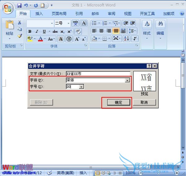Switch to the 审阅 tab
This screenshot has height=176, width=186.
coord(111,14)
